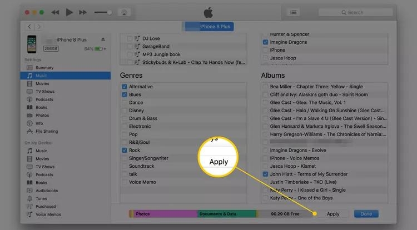The height and width of the screenshot is (230, 417).
Task: Check the Jesca Hoop artist
Action: pos(265,58)
